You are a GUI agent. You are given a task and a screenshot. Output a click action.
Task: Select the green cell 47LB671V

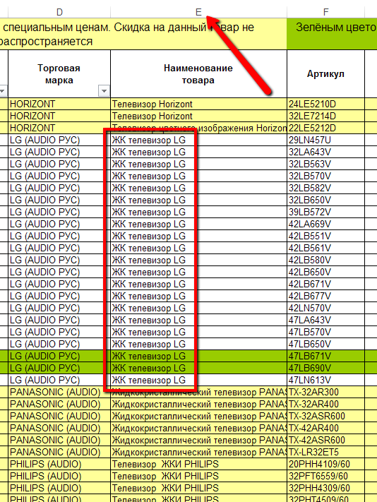[x=325, y=356]
